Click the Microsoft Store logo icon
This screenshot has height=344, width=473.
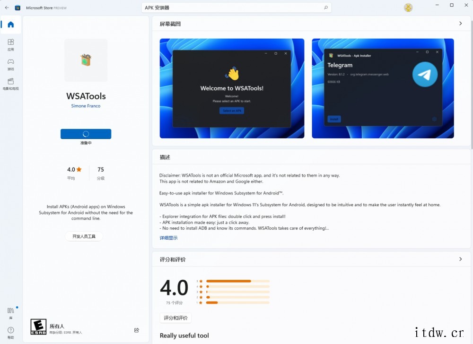tap(18, 8)
